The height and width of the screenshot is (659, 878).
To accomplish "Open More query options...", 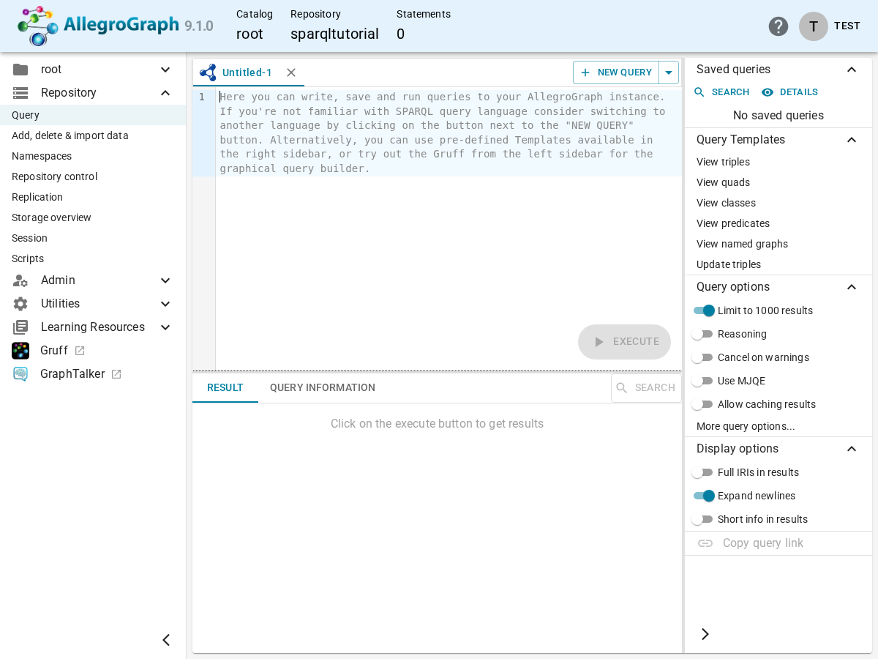I will click(746, 426).
